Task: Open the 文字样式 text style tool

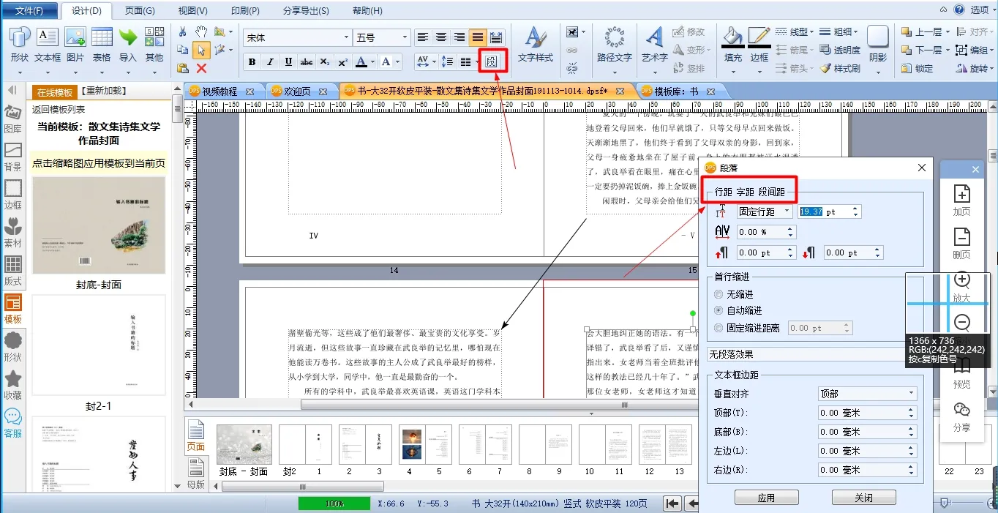Action: click(535, 45)
